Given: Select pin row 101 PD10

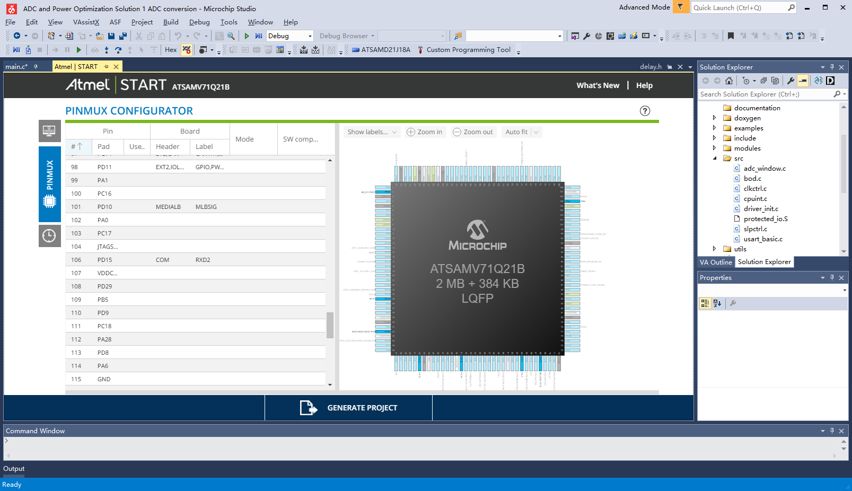Looking at the screenshot, I should tap(196, 207).
